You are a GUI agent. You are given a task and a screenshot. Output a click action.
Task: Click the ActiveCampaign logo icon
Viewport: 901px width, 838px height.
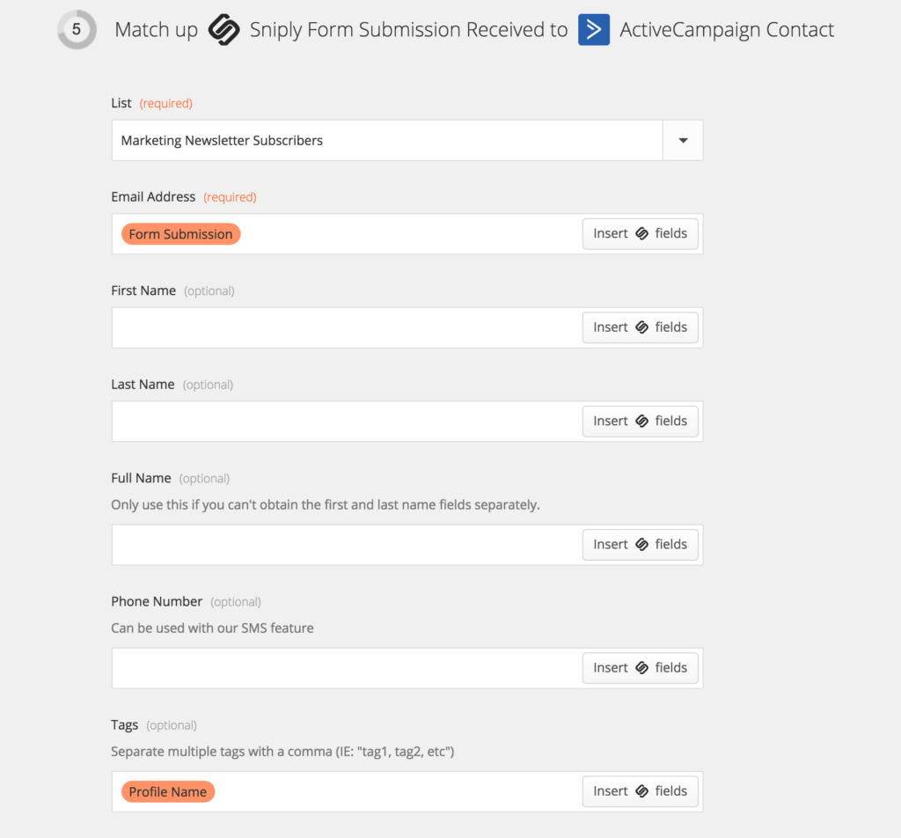pos(593,29)
